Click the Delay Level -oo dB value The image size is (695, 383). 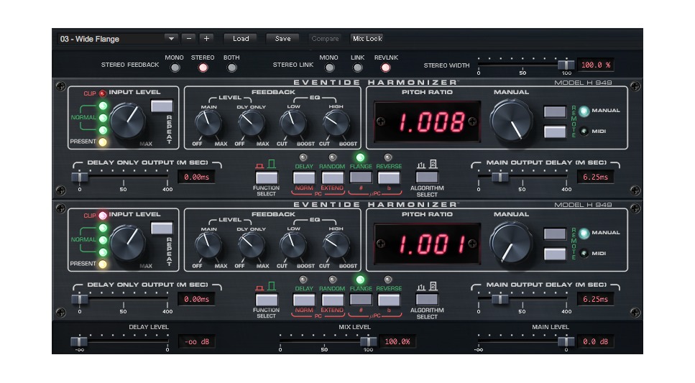pos(196,342)
